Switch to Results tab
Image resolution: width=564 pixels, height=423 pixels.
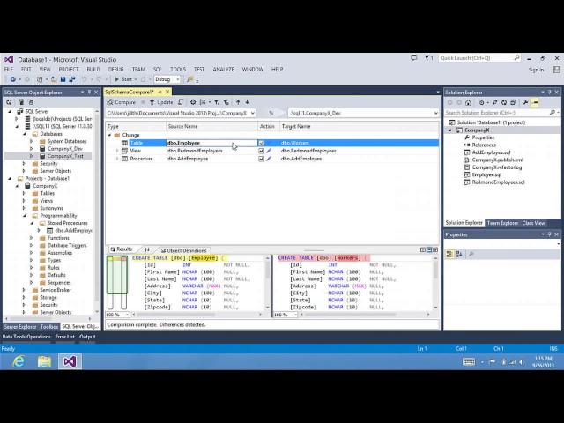point(122,249)
